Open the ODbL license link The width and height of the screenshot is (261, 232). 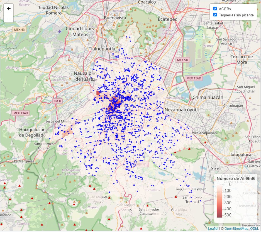254,228
